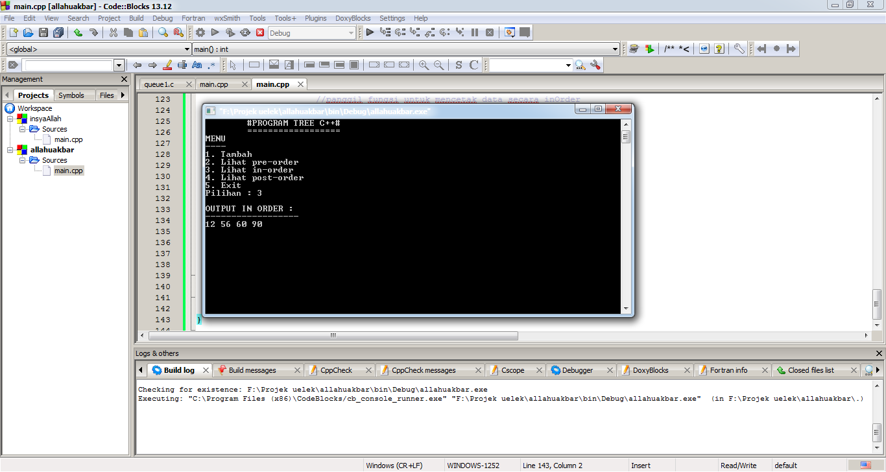Open the Debug build target dropdown
The image size is (886, 472).
[351, 33]
